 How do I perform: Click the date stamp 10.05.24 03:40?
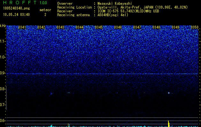coord(16,15)
